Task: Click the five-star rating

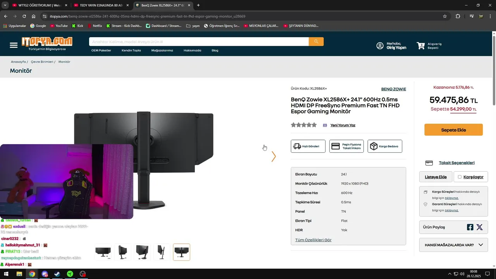Action: click(304, 125)
